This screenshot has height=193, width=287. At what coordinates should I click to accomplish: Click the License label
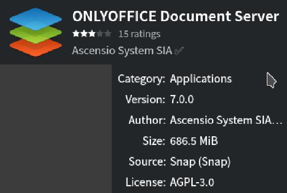coord(145,182)
